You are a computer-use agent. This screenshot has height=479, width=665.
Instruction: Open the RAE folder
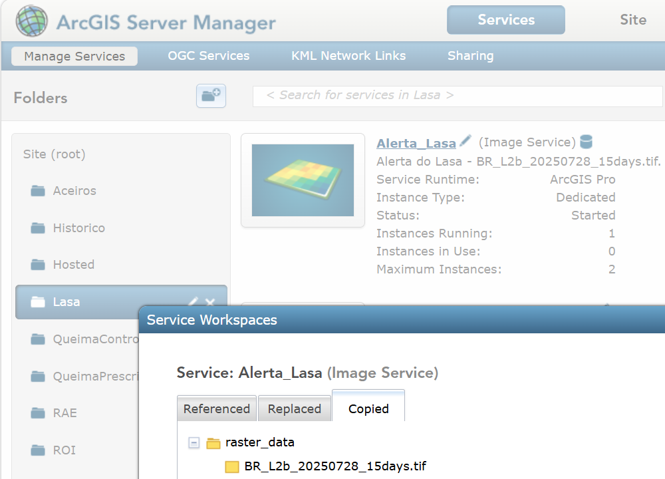point(65,413)
